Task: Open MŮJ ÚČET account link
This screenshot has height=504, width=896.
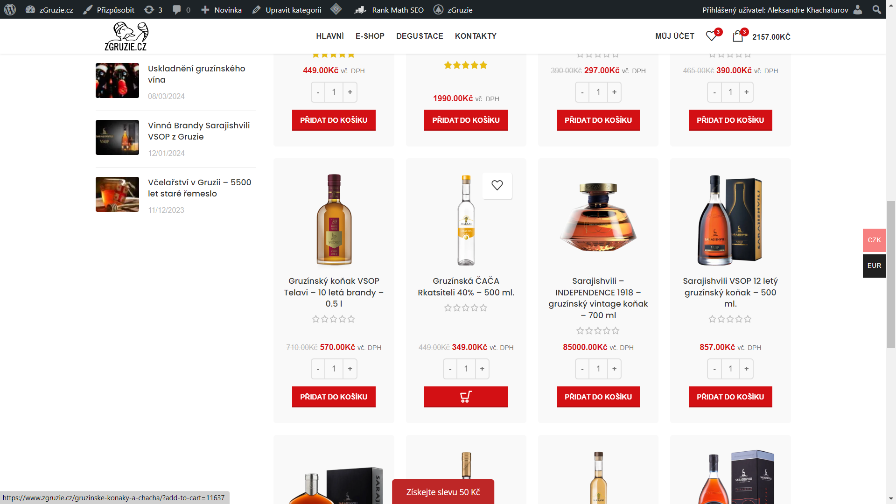Action: [x=675, y=36]
